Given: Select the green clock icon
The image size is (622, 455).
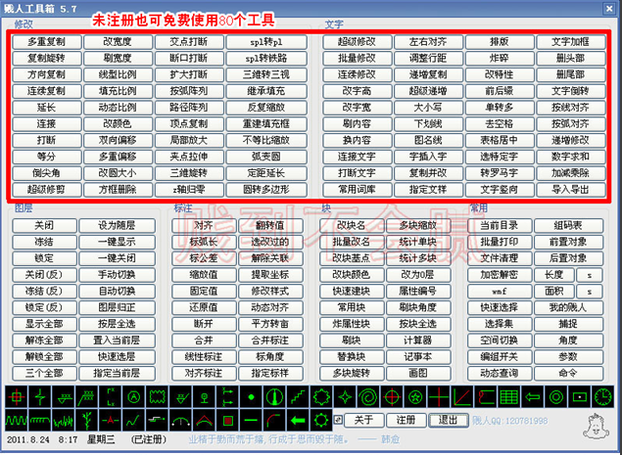Looking at the screenshot, I should click(603, 396).
